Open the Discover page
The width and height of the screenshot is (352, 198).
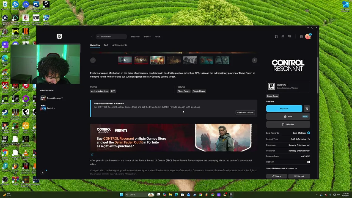[135, 37]
